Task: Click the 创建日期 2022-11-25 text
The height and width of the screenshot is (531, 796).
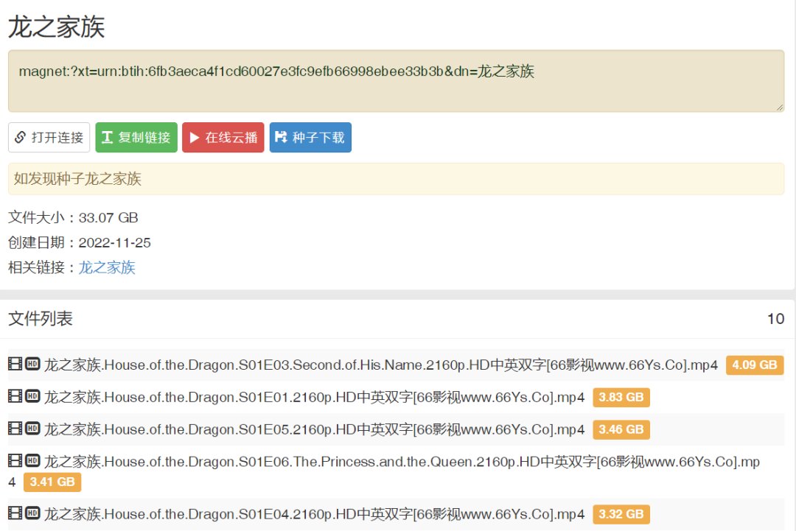Action: coord(79,242)
